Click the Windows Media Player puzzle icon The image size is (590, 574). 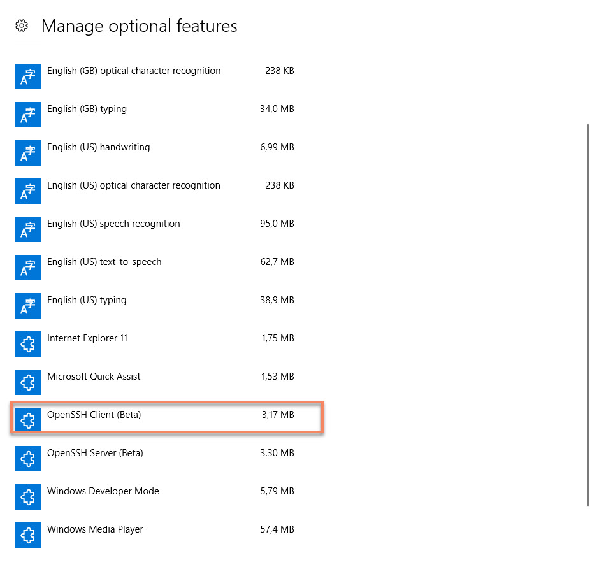pyautogui.click(x=28, y=535)
